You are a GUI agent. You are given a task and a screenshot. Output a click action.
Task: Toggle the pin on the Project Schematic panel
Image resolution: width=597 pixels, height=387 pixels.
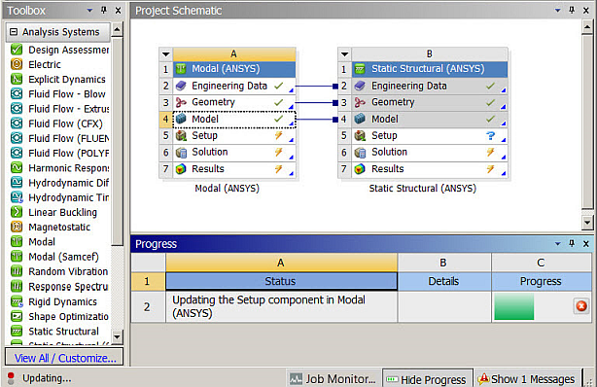(x=572, y=11)
